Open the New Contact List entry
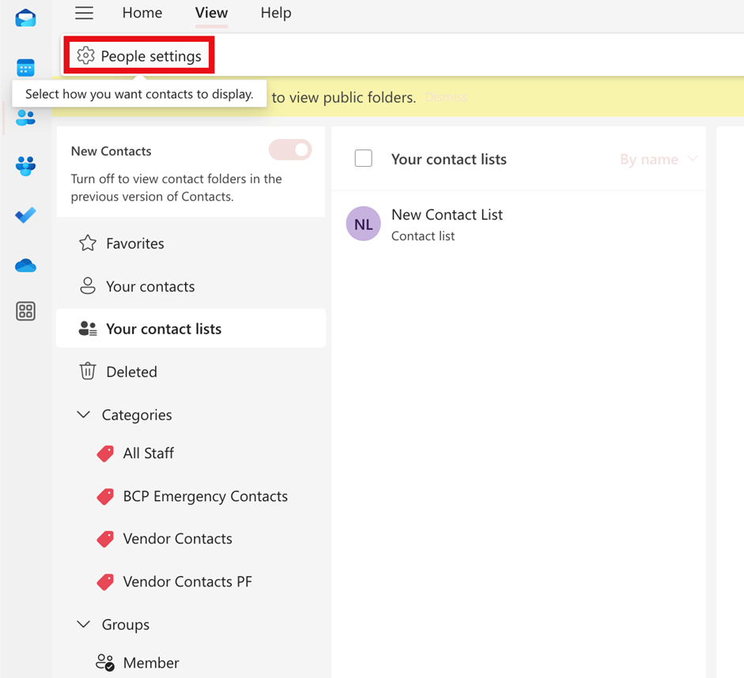Image resolution: width=744 pixels, height=678 pixels. pos(519,224)
